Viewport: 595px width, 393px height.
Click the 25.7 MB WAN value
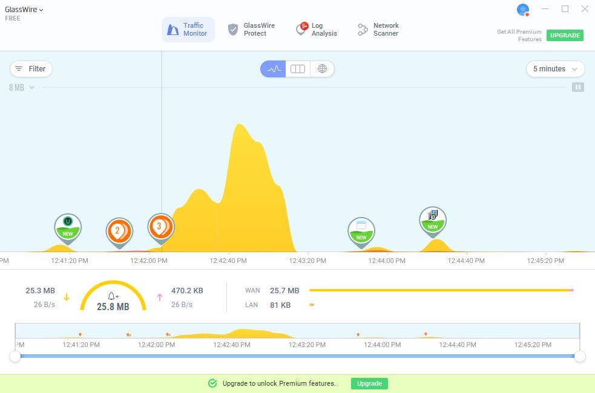(284, 291)
